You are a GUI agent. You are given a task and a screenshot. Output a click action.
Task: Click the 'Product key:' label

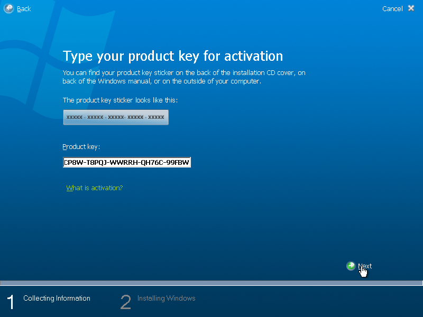[81, 147]
